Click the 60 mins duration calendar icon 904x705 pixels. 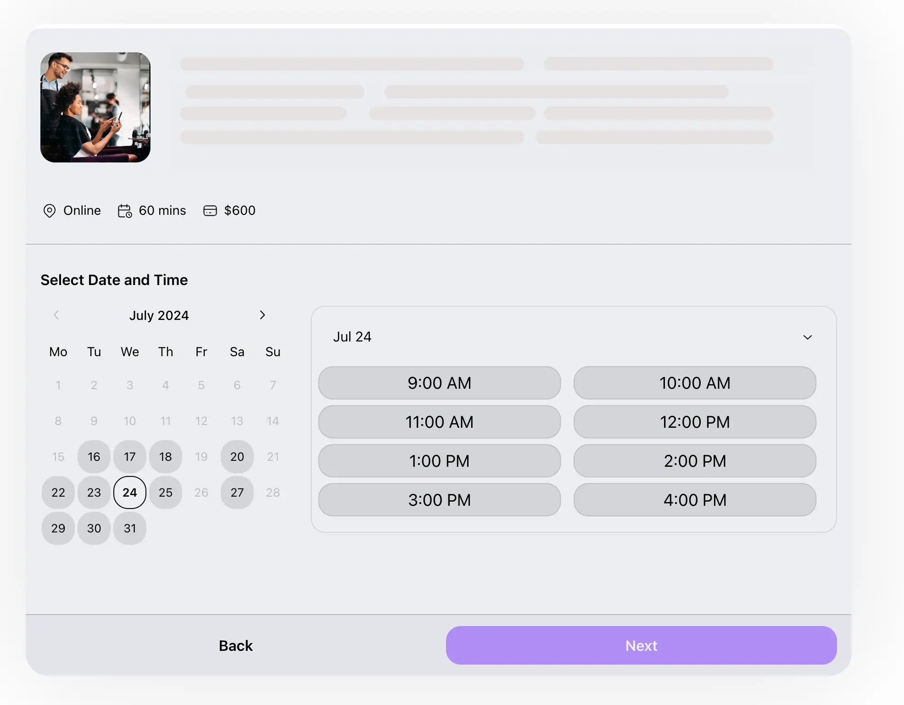pyautogui.click(x=125, y=211)
